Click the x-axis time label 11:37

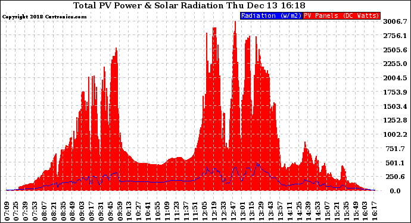point(186,211)
